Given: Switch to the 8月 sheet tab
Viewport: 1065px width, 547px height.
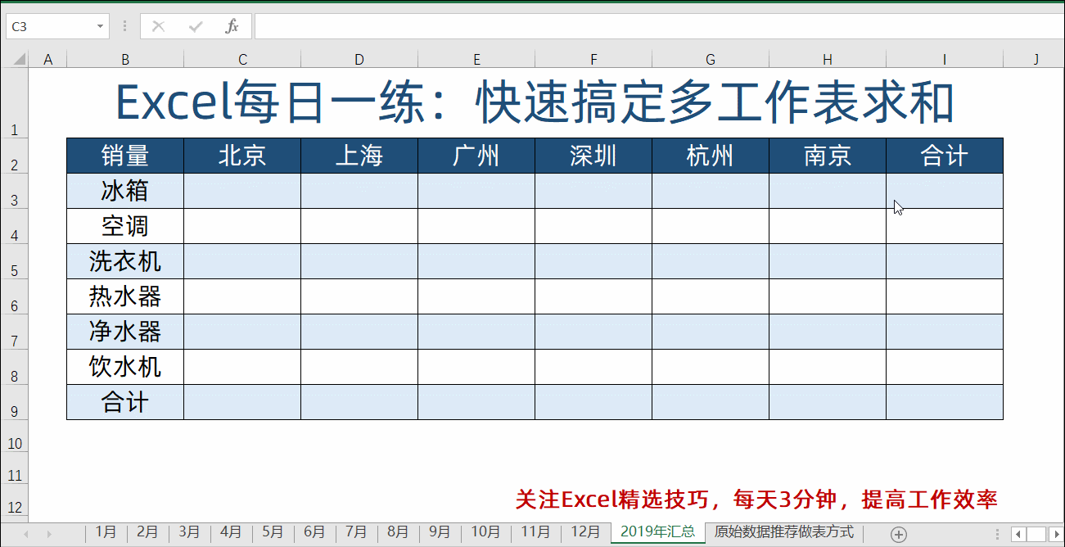Looking at the screenshot, I should (399, 532).
